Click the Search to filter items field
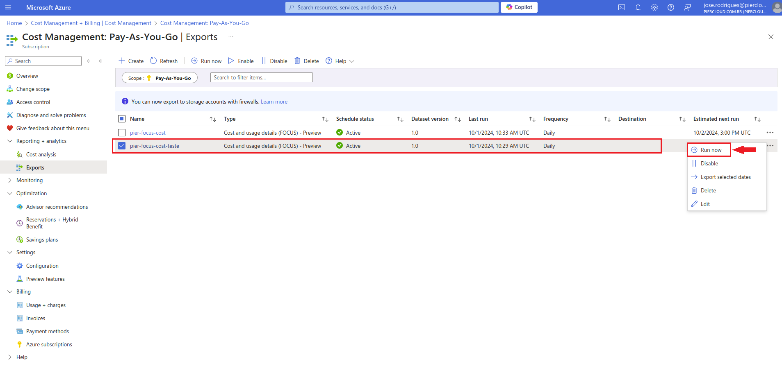The height and width of the screenshot is (366, 782). point(261,77)
